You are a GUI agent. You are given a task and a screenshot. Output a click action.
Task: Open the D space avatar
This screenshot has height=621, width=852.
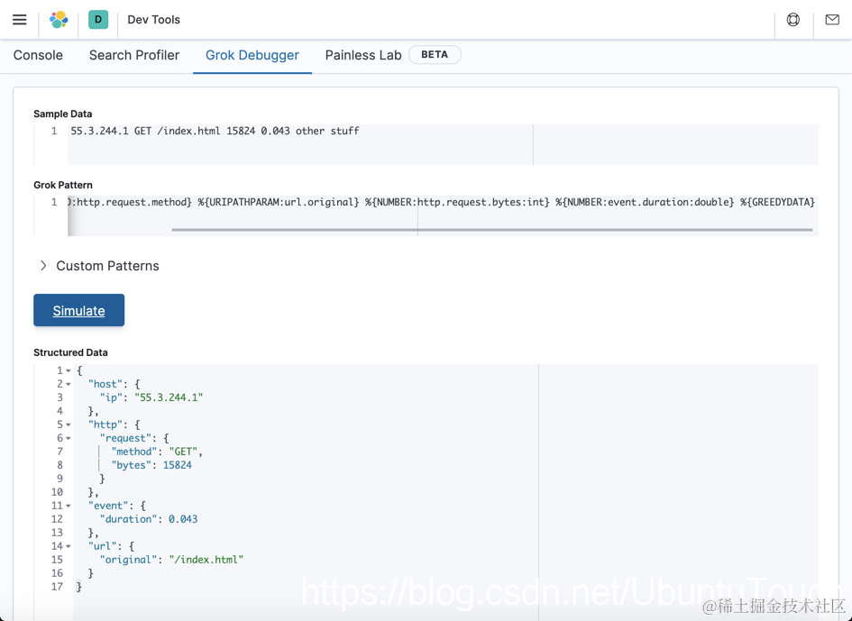point(98,20)
